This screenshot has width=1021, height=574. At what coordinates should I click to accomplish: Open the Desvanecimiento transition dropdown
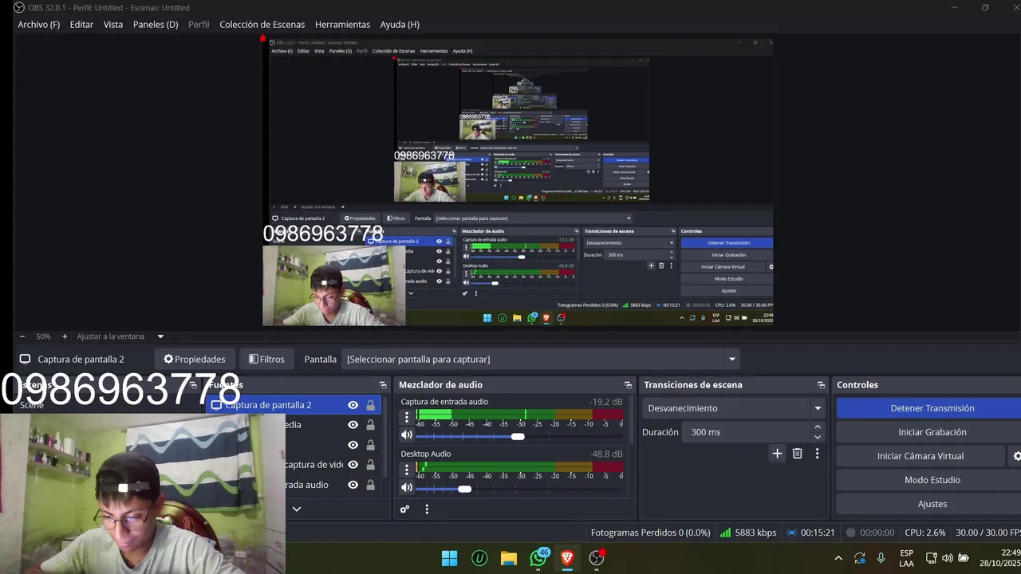[x=733, y=408]
